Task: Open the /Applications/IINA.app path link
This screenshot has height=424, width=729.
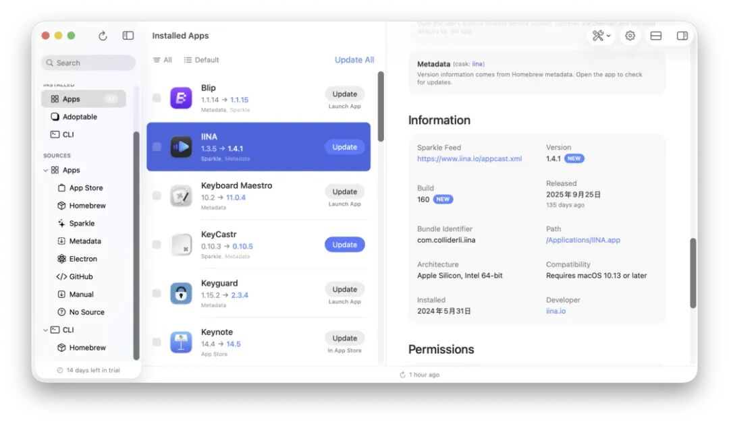Action: (x=583, y=240)
